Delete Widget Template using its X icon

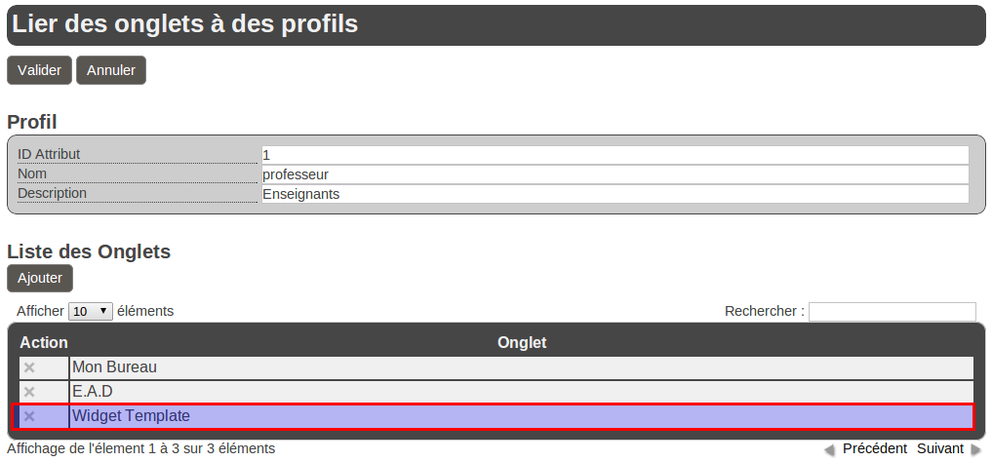click(29, 416)
